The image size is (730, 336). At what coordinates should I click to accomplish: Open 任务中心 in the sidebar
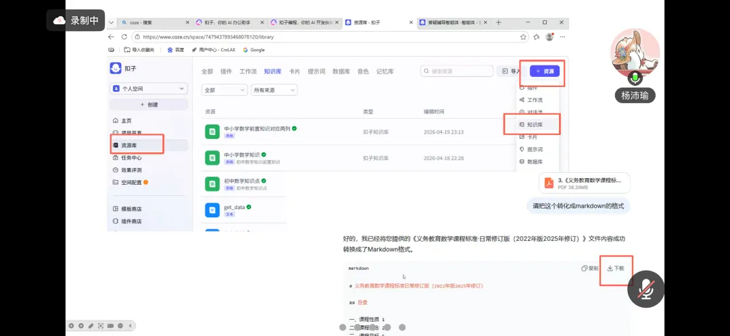point(128,158)
